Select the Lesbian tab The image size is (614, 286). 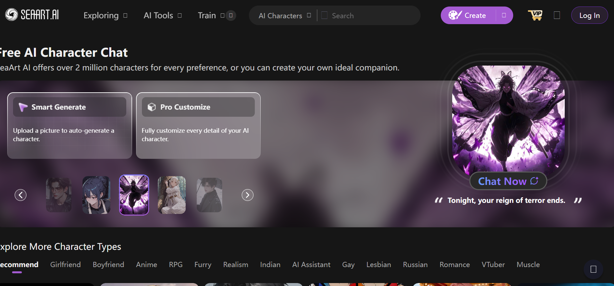(x=378, y=265)
